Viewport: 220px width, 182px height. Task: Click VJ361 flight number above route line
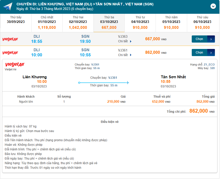point(113,78)
